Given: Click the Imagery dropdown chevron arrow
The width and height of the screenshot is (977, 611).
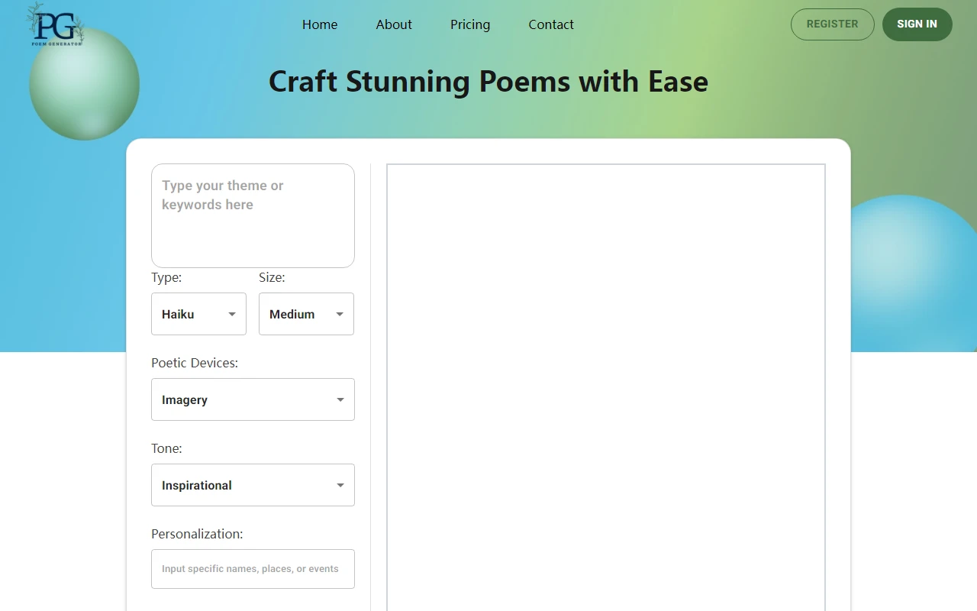Looking at the screenshot, I should tap(340, 399).
